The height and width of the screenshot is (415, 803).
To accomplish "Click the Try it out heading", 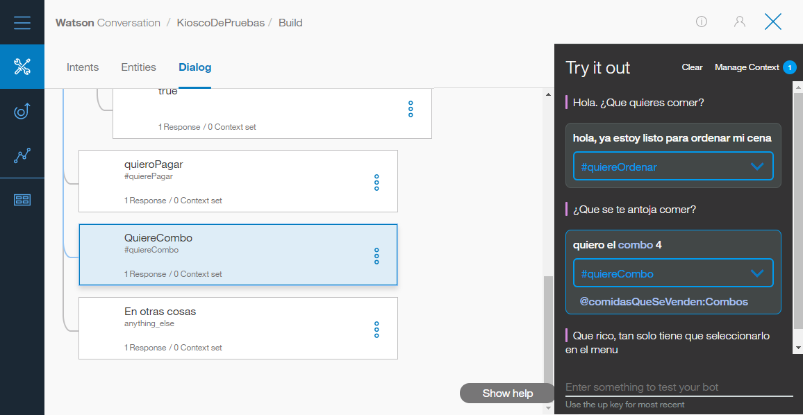I will click(597, 67).
